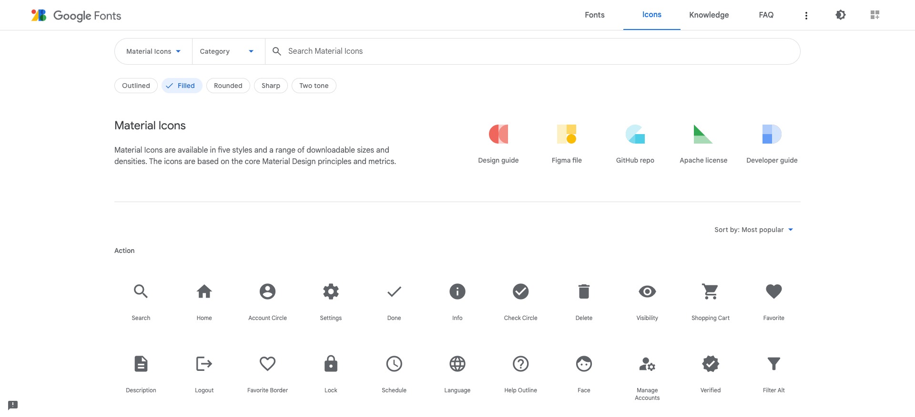Switch to the Fonts tab
The image size is (915, 417).
595,15
